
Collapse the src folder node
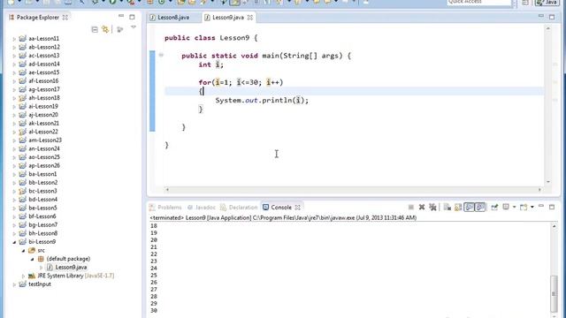coord(23,250)
